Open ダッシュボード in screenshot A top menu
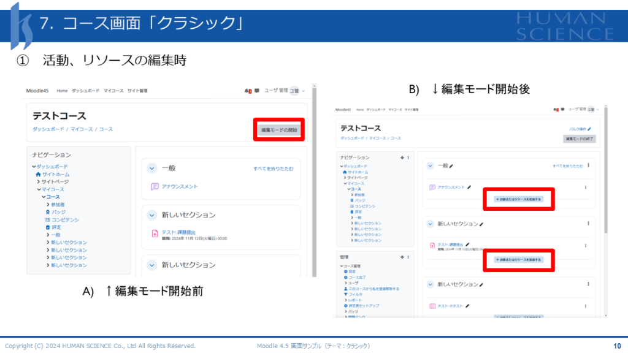The image size is (628, 353). point(85,91)
